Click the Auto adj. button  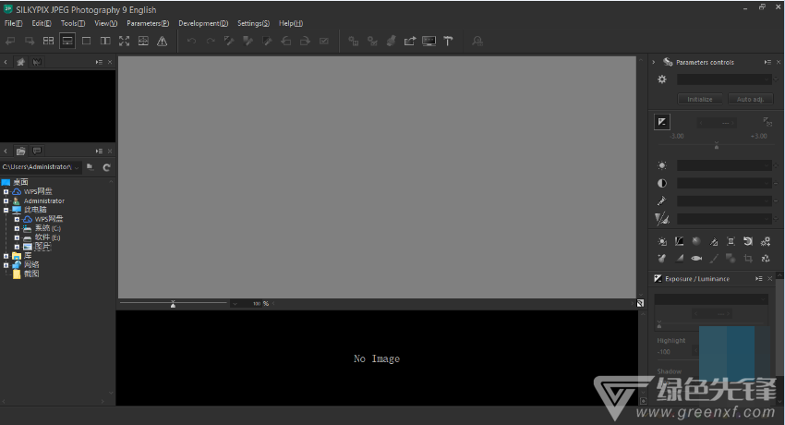(751, 99)
